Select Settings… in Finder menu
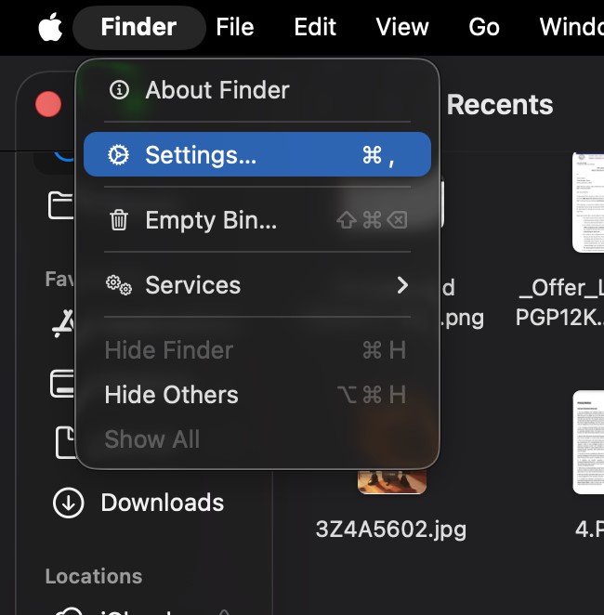Screen dimensions: 604x615 (x=257, y=154)
